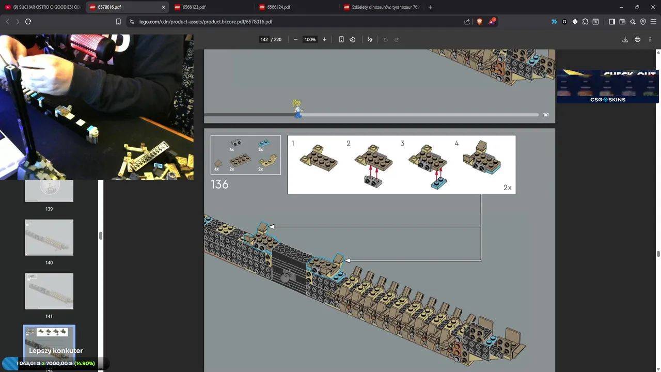The width and height of the screenshot is (661, 372).
Task: Open Brave Rewards triangle icon
Action: 492,22
